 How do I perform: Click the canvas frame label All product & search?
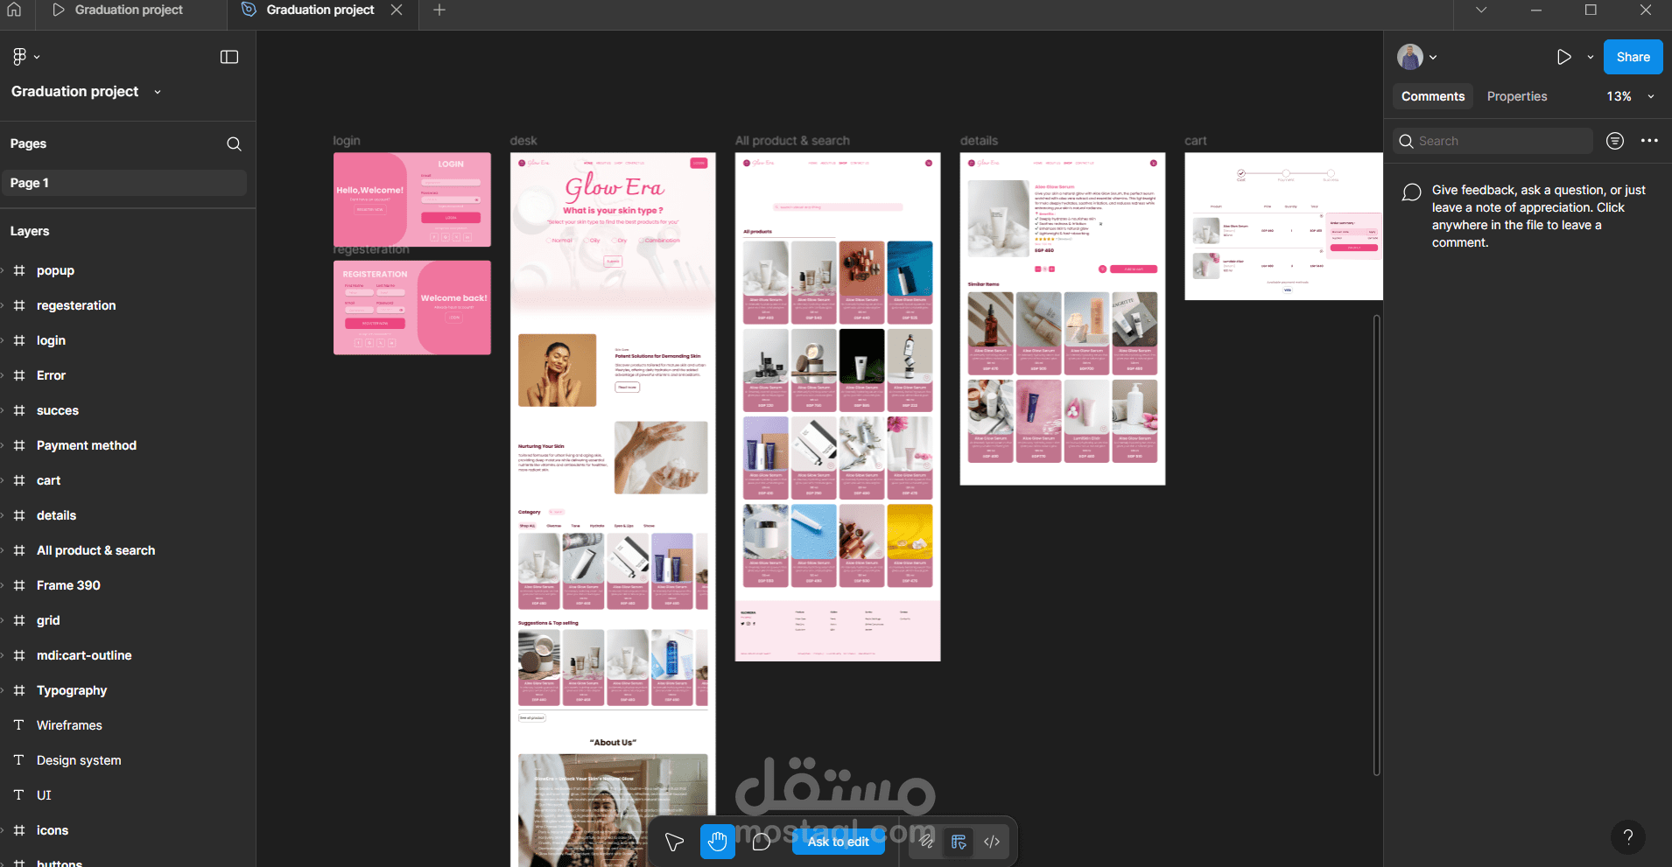point(792,141)
